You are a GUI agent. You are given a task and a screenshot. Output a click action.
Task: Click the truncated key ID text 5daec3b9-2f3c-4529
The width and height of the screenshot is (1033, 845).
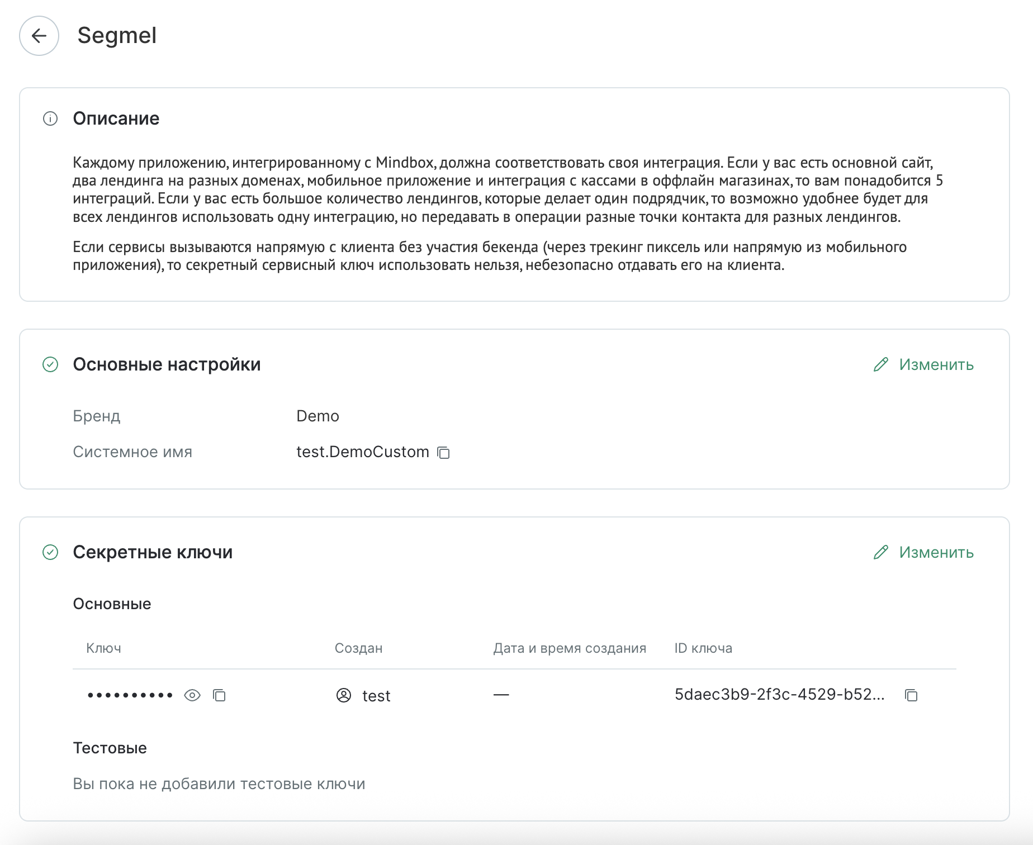[779, 695]
